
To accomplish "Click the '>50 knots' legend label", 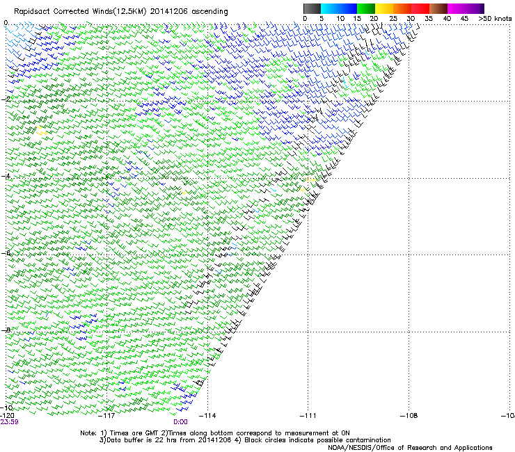I will point(495,19).
